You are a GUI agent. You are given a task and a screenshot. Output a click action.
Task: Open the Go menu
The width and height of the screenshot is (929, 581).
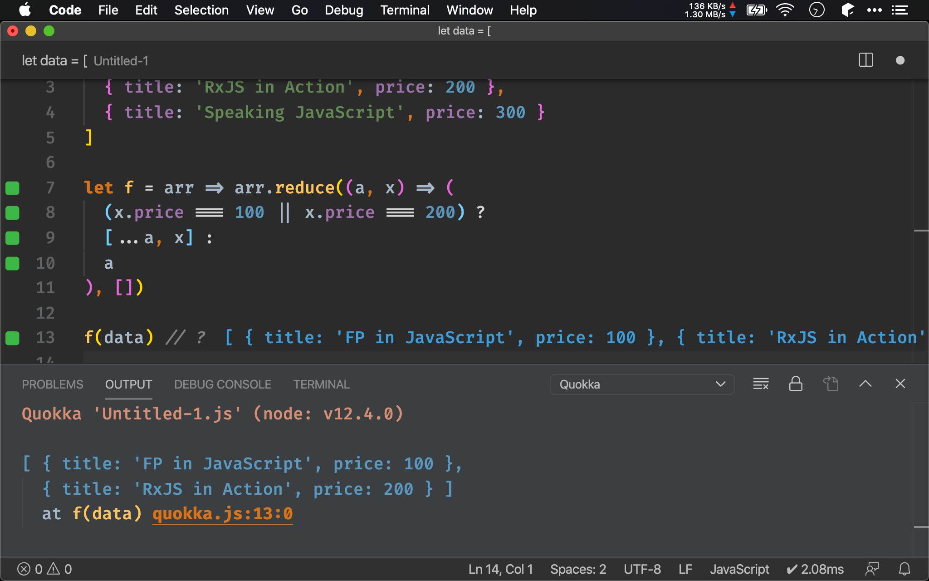click(299, 10)
